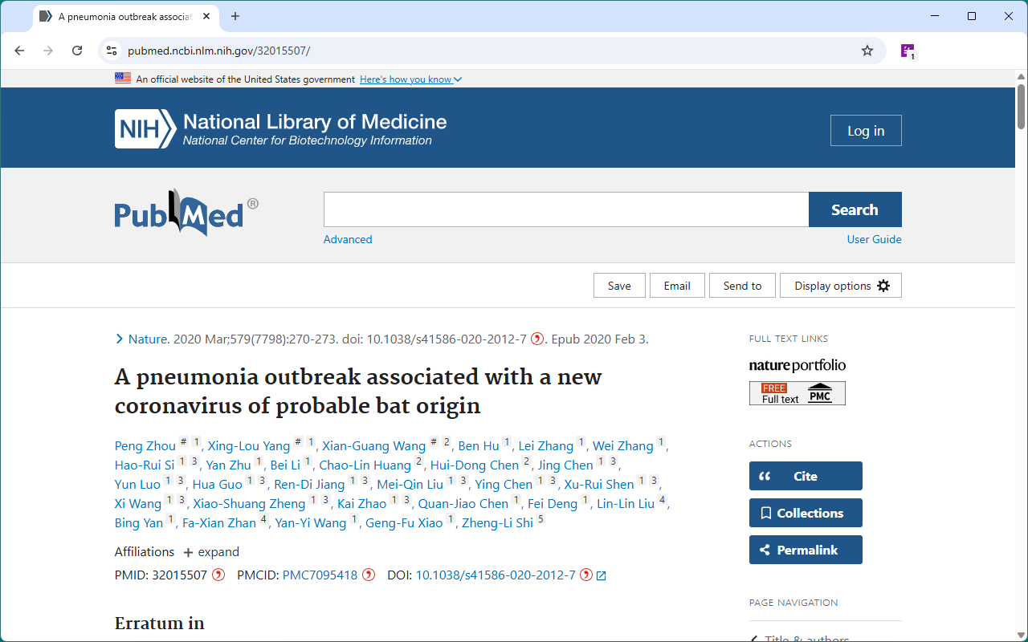Follow the DOI link under affiliations
1028x642 pixels.
pos(496,575)
